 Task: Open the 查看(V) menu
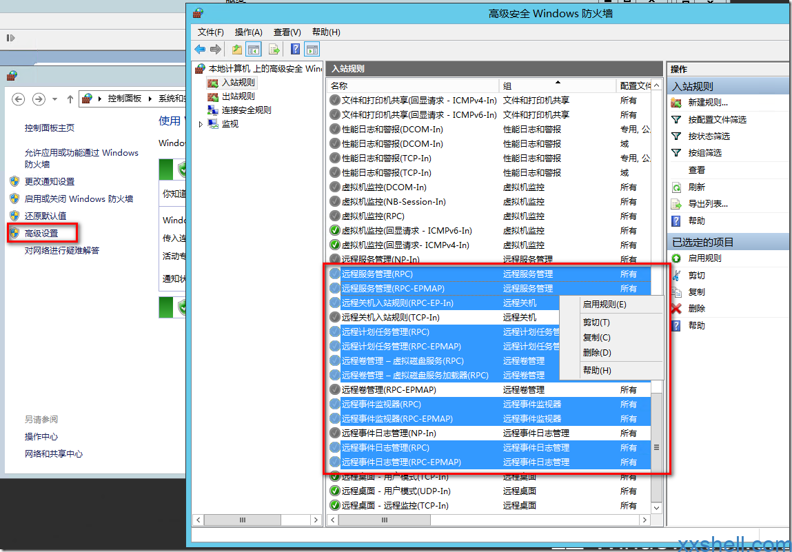(287, 32)
